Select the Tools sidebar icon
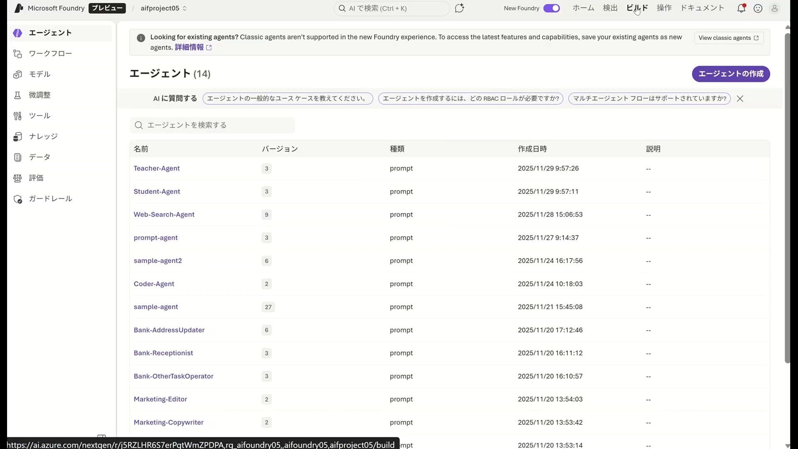 click(x=17, y=116)
